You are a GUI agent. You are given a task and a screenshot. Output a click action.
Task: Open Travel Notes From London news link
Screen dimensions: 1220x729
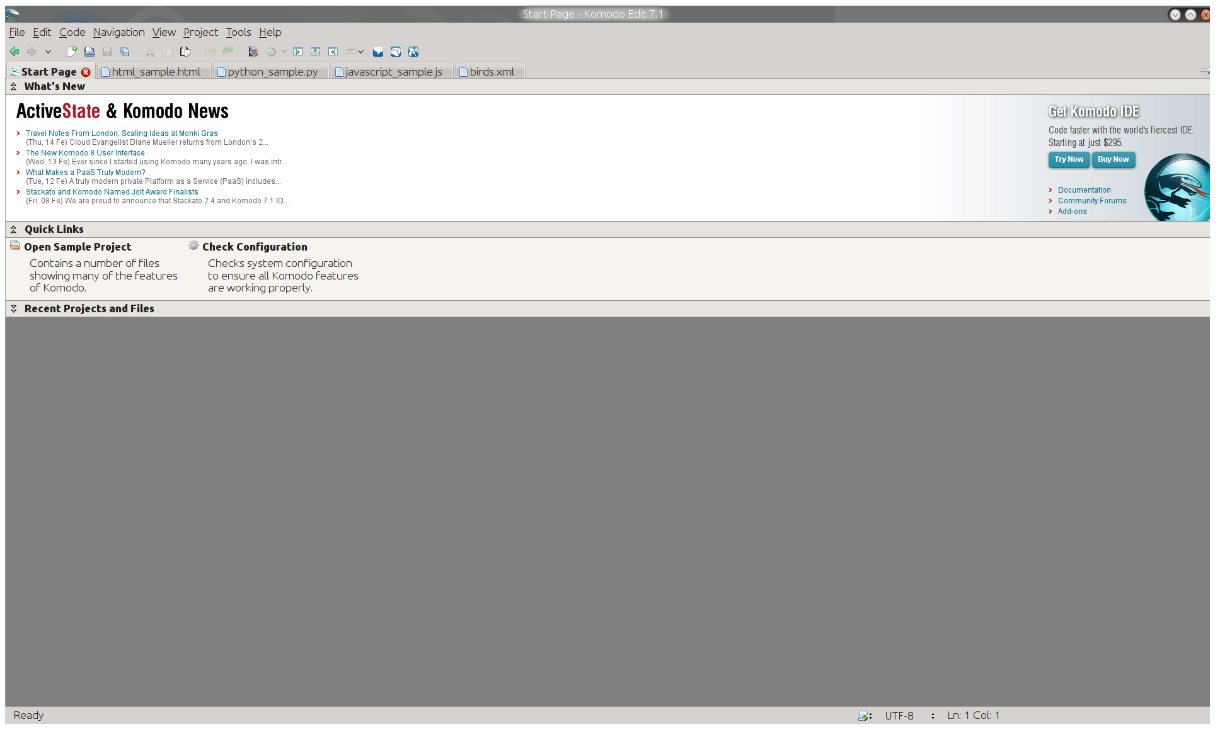click(x=122, y=133)
